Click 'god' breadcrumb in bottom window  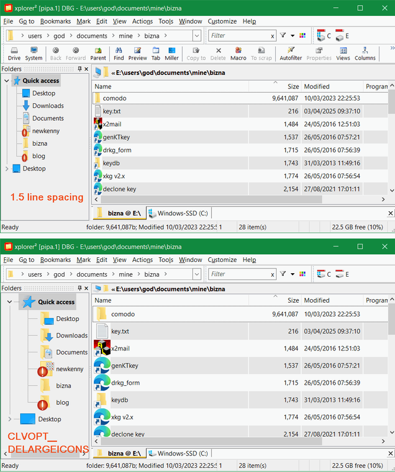(60, 274)
